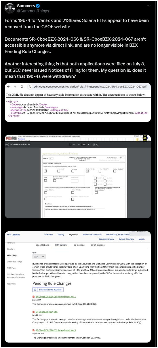
Task: Open the Regulation nav item
Action: (x=73, y=234)
